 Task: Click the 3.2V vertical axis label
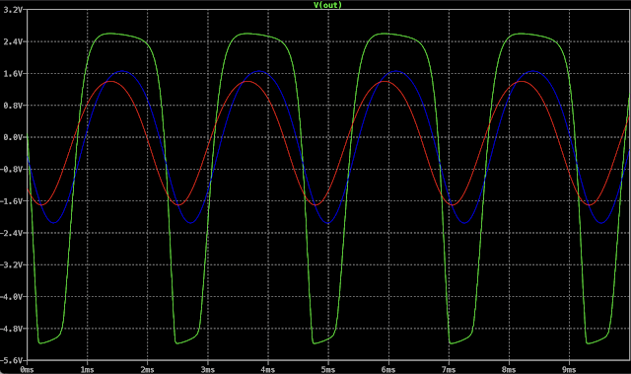pos(13,10)
